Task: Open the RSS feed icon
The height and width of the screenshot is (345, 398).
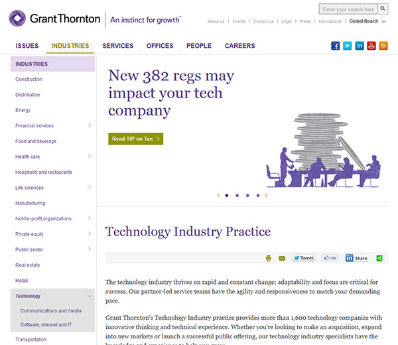Action: pos(383,46)
